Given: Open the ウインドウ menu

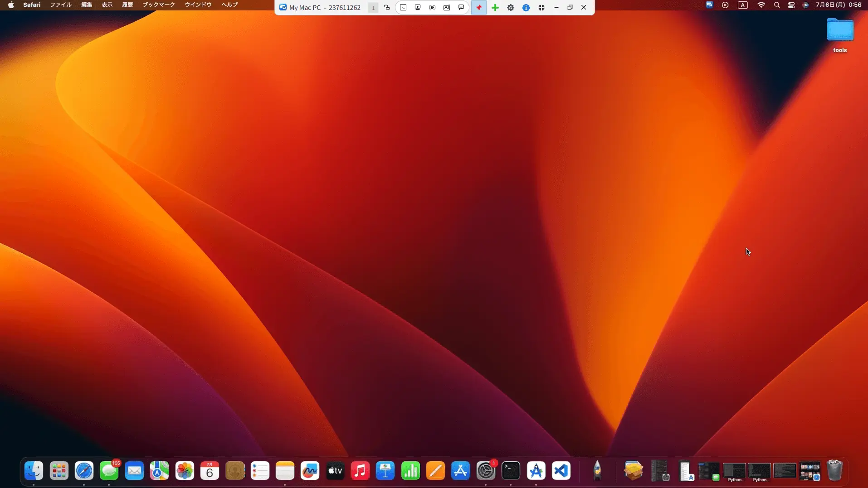Looking at the screenshot, I should [198, 5].
